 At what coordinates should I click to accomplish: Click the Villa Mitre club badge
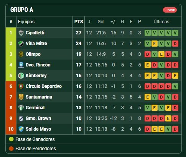click(x=21, y=44)
